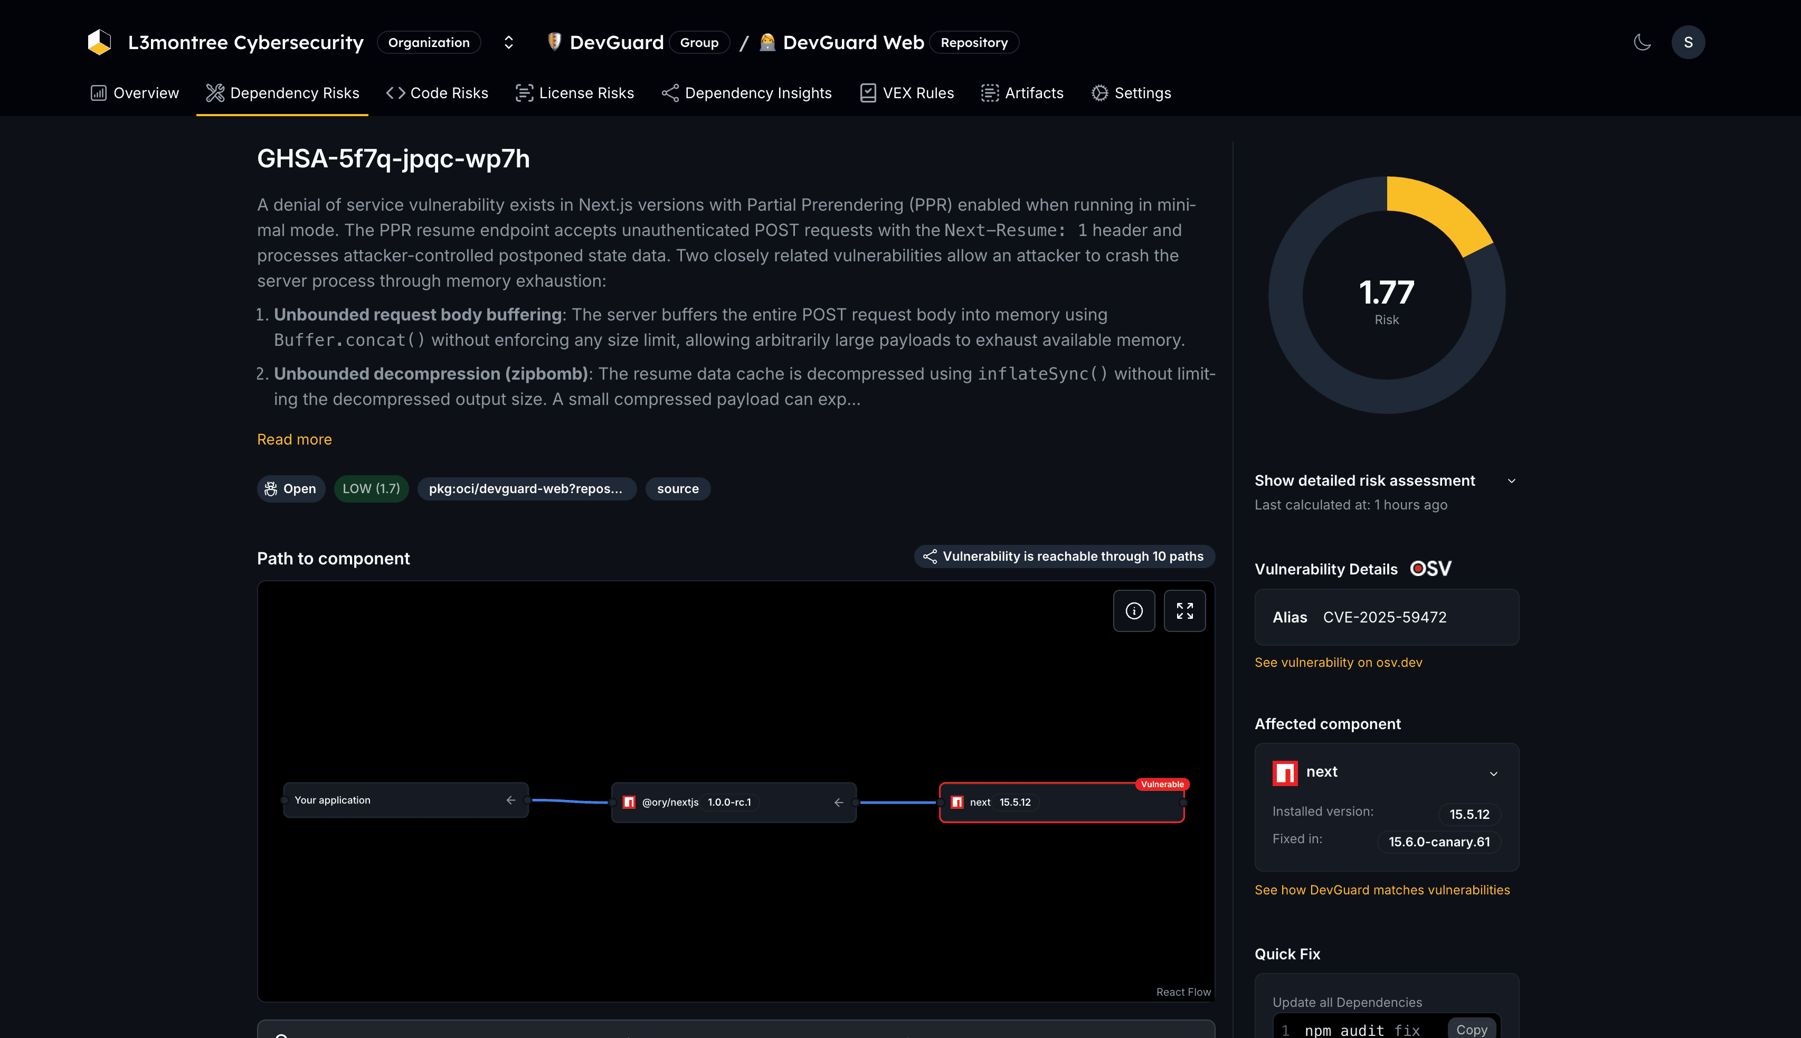Open the organization switcher arrows
The height and width of the screenshot is (1038, 1801).
[508, 42]
